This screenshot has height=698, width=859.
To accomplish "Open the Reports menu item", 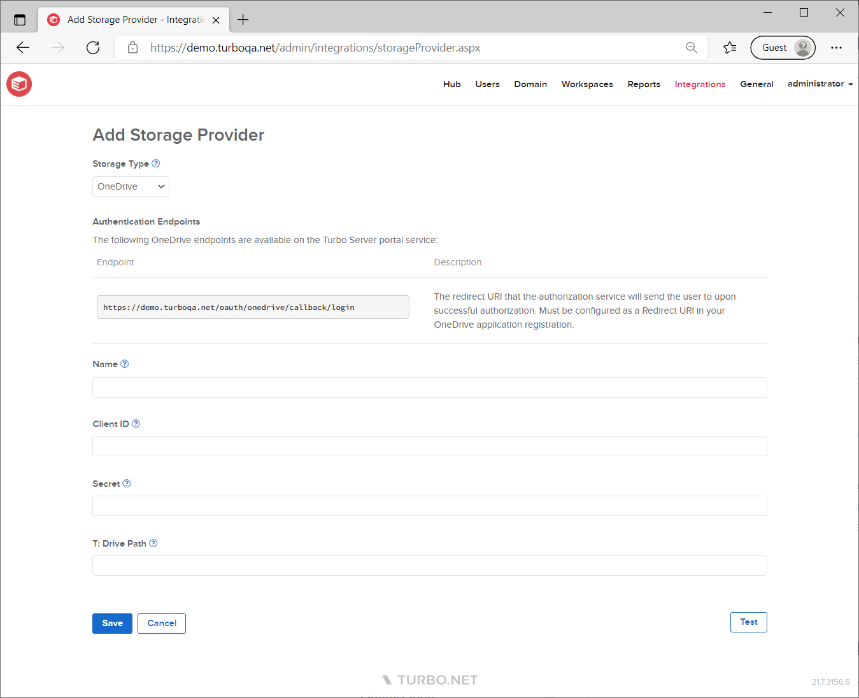I will tap(644, 84).
